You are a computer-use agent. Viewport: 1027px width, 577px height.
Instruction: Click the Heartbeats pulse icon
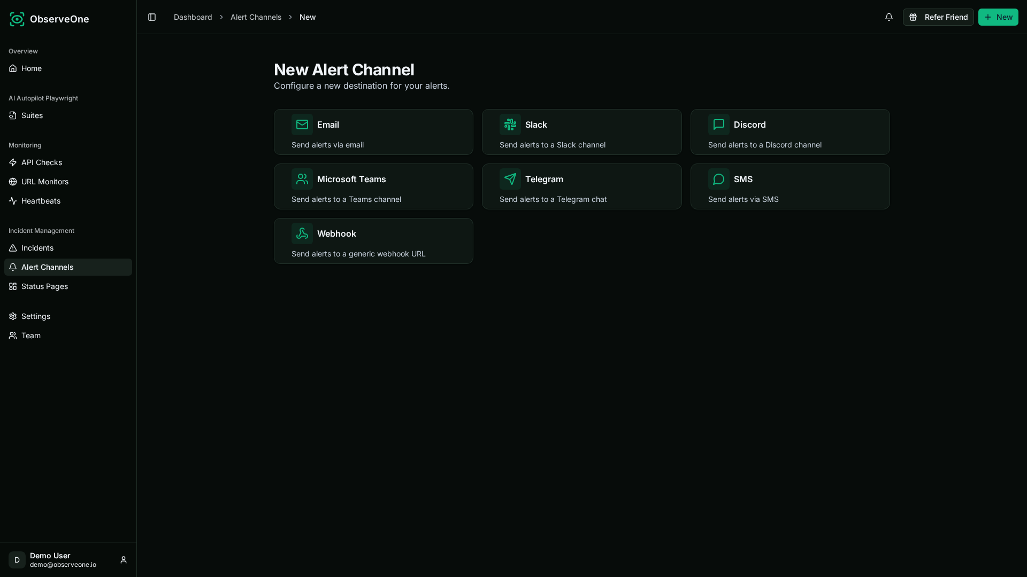click(13, 201)
